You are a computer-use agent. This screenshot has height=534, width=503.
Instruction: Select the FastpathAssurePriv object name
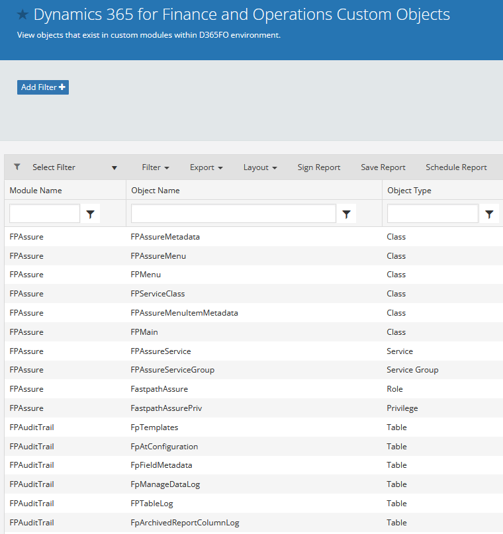pos(166,408)
